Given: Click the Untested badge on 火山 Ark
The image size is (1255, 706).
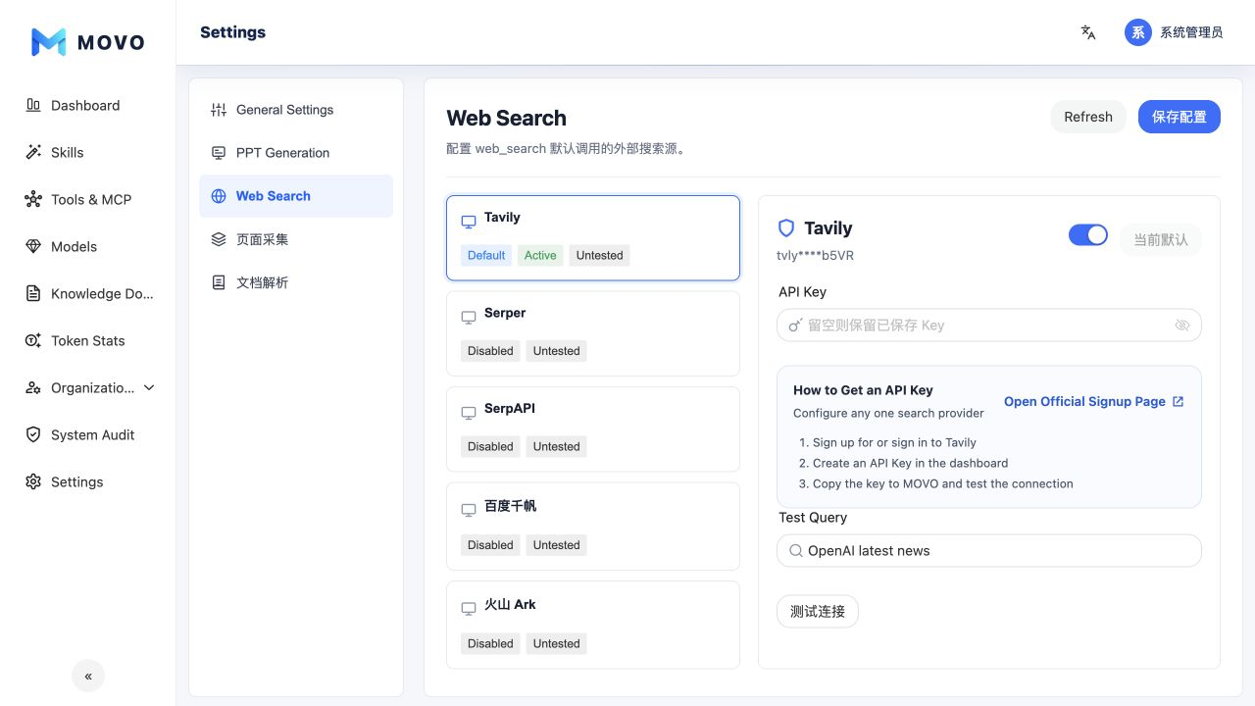Looking at the screenshot, I should pos(557,644).
